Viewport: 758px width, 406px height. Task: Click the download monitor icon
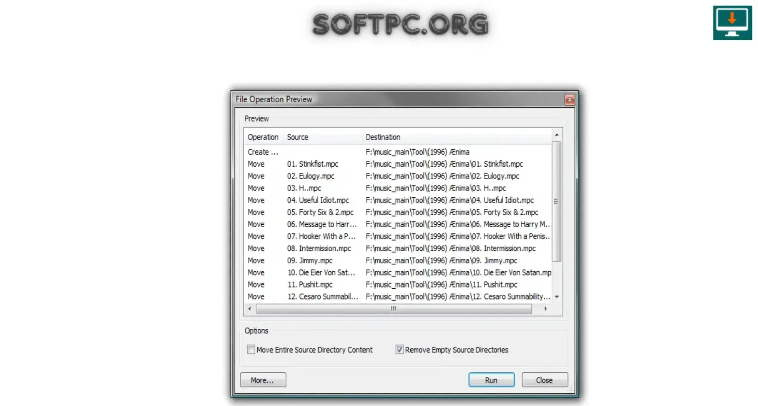[732, 23]
